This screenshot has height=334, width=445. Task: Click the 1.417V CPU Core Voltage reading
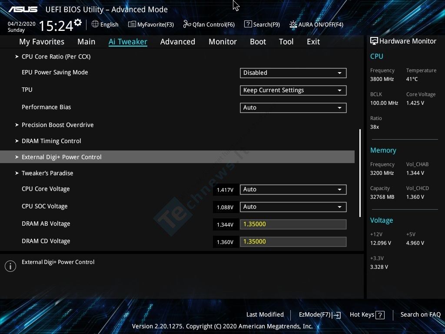pyautogui.click(x=225, y=190)
